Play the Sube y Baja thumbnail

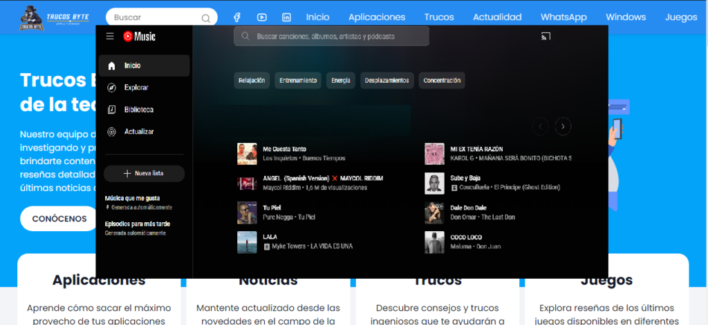coord(434,183)
